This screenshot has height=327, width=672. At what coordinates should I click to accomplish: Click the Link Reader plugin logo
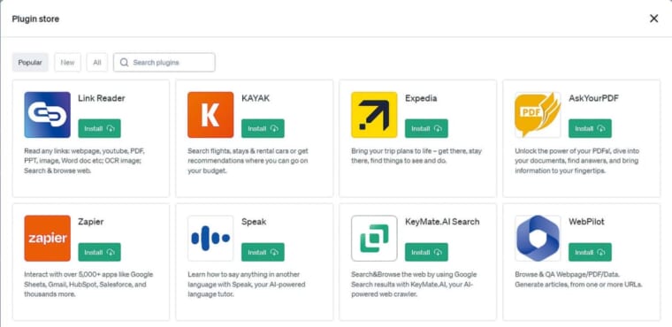pyautogui.click(x=47, y=115)
